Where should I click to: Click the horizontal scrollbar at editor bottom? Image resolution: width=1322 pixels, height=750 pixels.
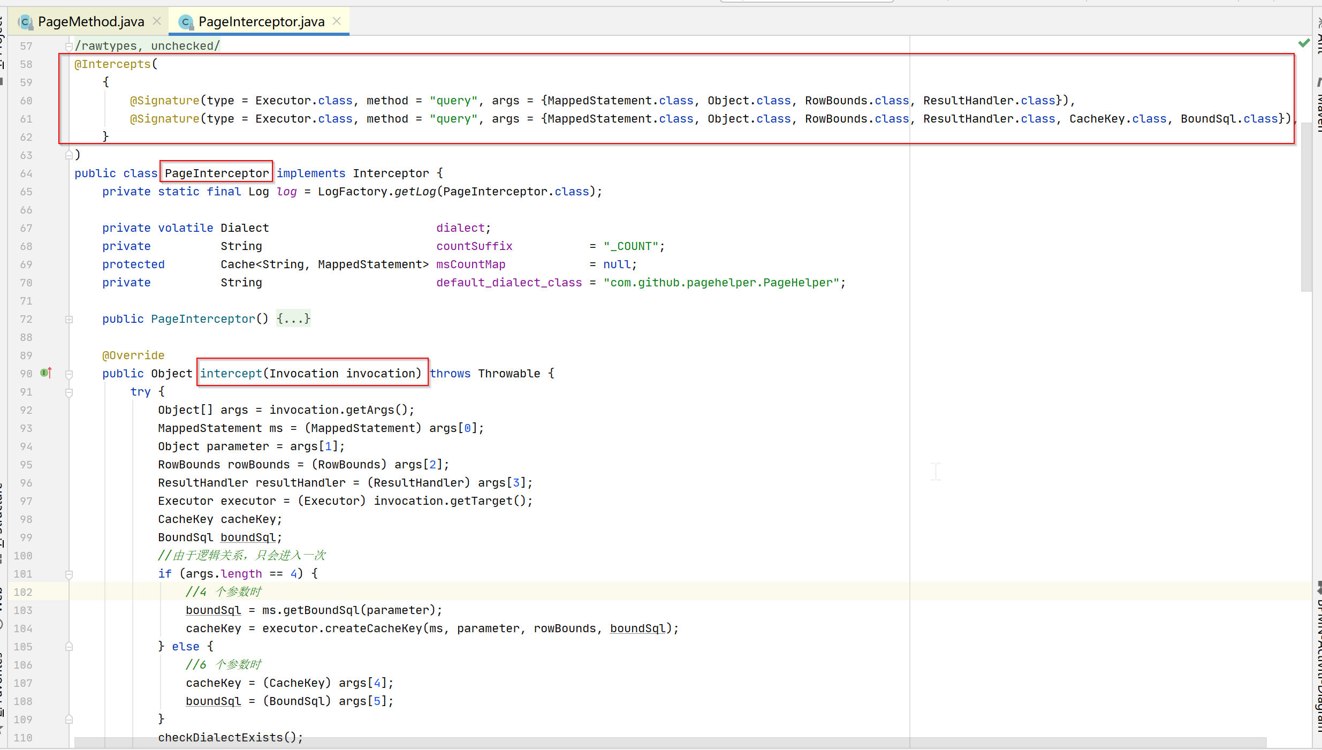click(669, 743)
